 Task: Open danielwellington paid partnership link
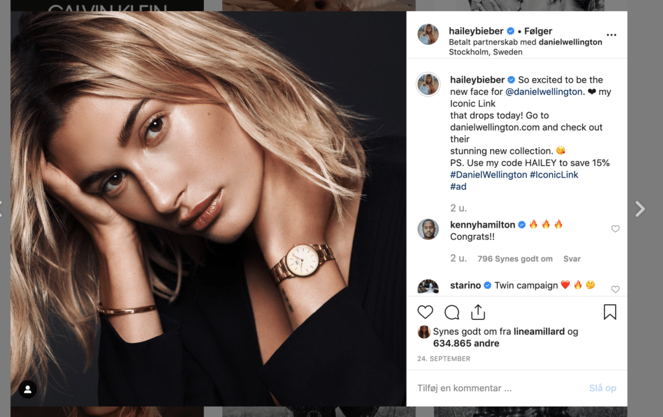click(570, 42)
